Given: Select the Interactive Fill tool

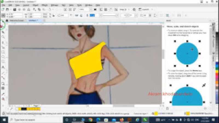Looking at the screenshot, I should pos(3,99).
